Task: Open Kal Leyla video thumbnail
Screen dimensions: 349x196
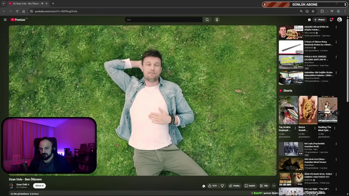Action: 291,149
